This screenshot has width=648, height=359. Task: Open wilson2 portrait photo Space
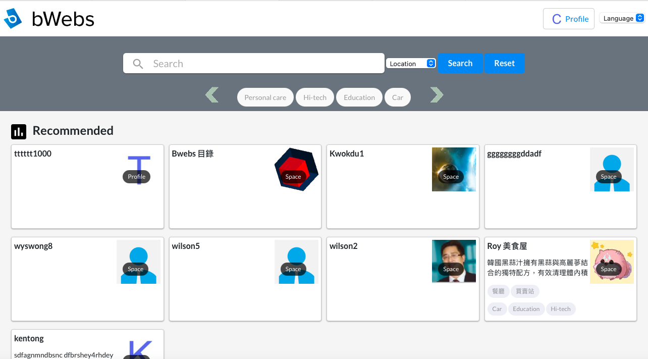pos(454,261)
